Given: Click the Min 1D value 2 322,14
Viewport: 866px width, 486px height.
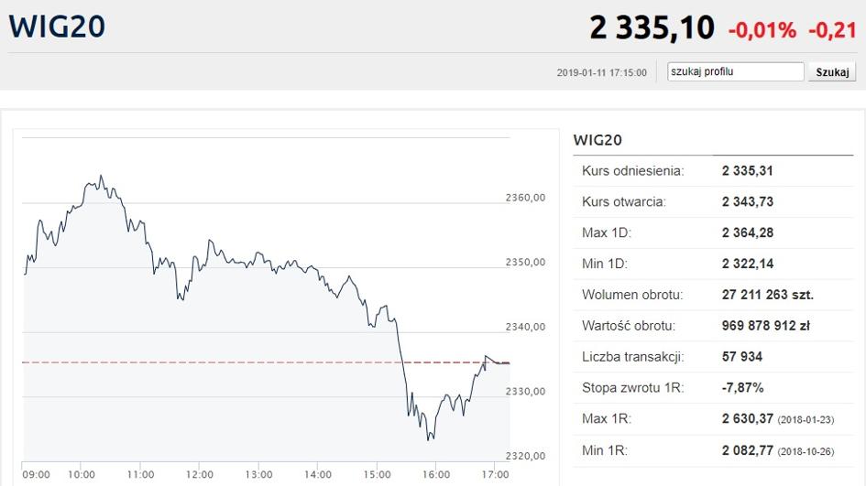Looking at the screenshot, I should click(x=748, y=265).
